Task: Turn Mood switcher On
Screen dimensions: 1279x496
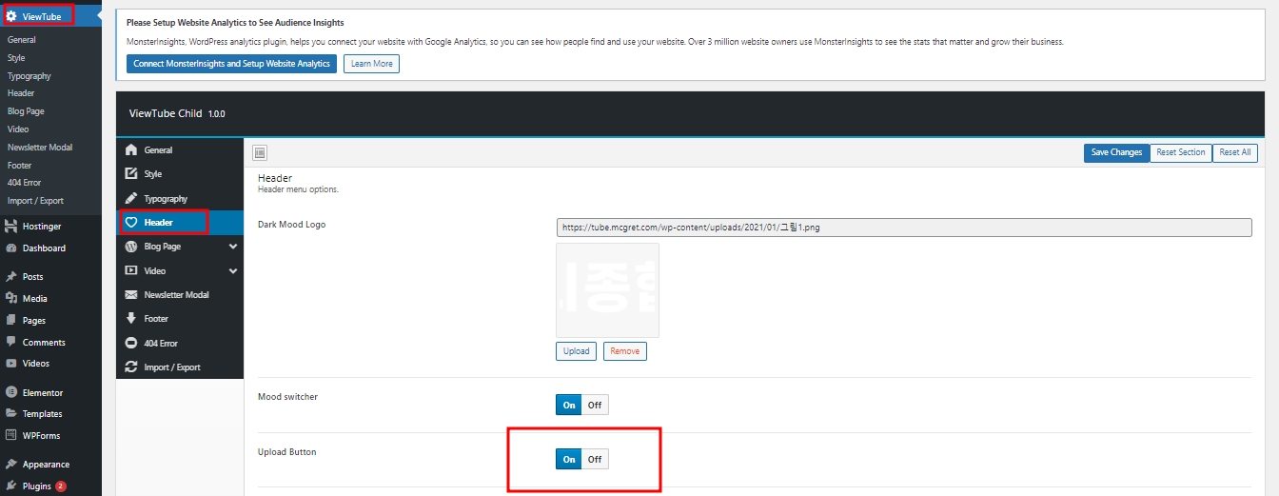Action: 569,405
